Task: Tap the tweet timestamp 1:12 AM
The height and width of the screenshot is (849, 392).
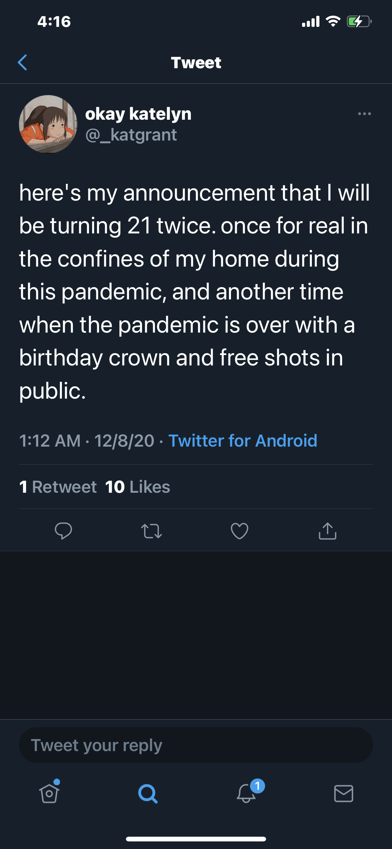Action: [50, 441]
